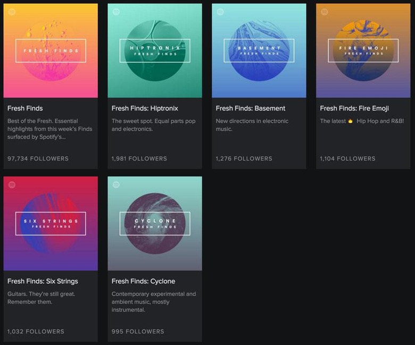Viewport: 415px width, 345px height.
Task: Click description 'Best of the Fresh. Essential...'
Action: pos(50,129)
